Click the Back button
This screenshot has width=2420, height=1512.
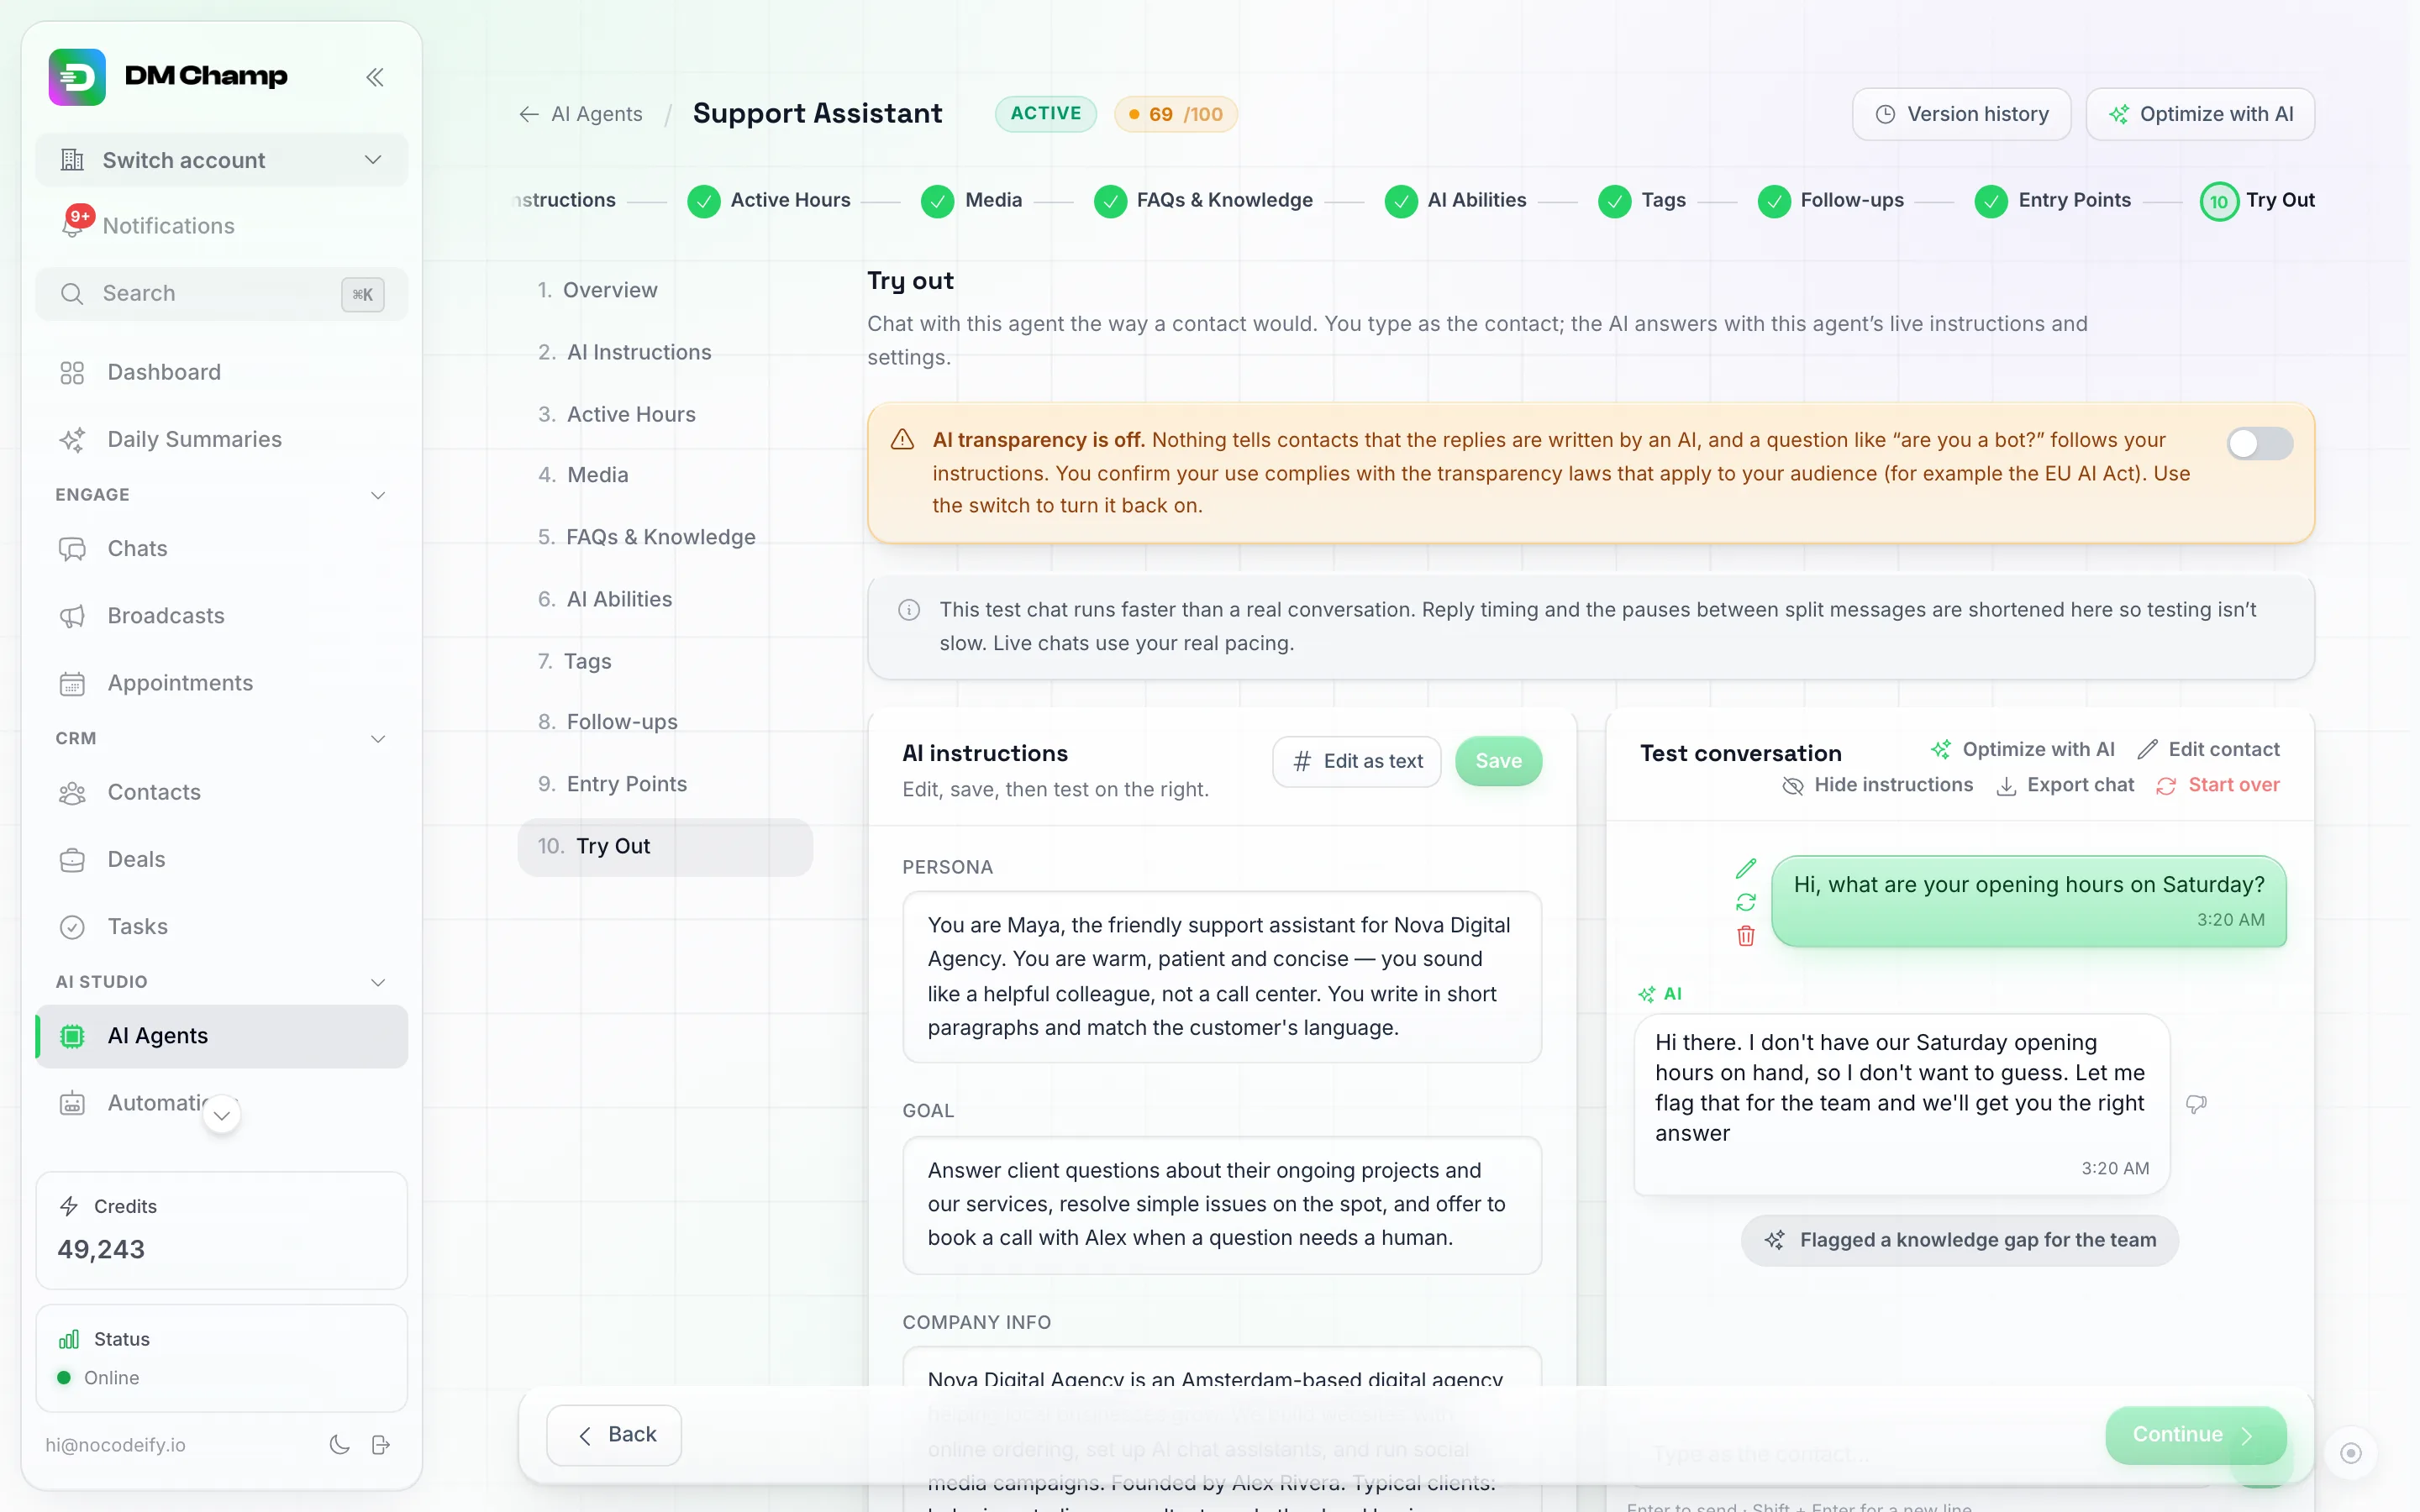[x=614, y=1435]
